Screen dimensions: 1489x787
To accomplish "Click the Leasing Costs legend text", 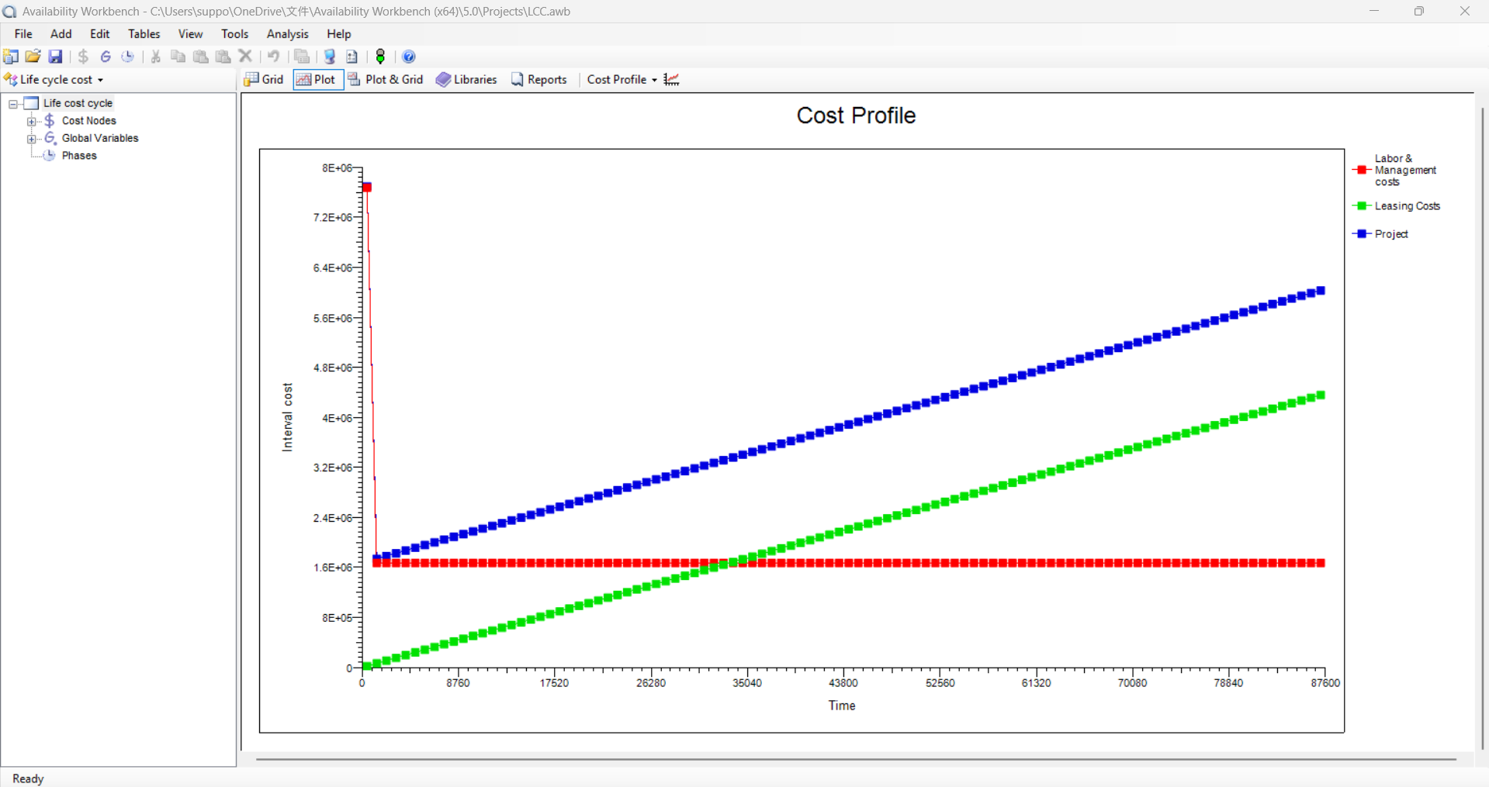I will (x=1408, y=206).
